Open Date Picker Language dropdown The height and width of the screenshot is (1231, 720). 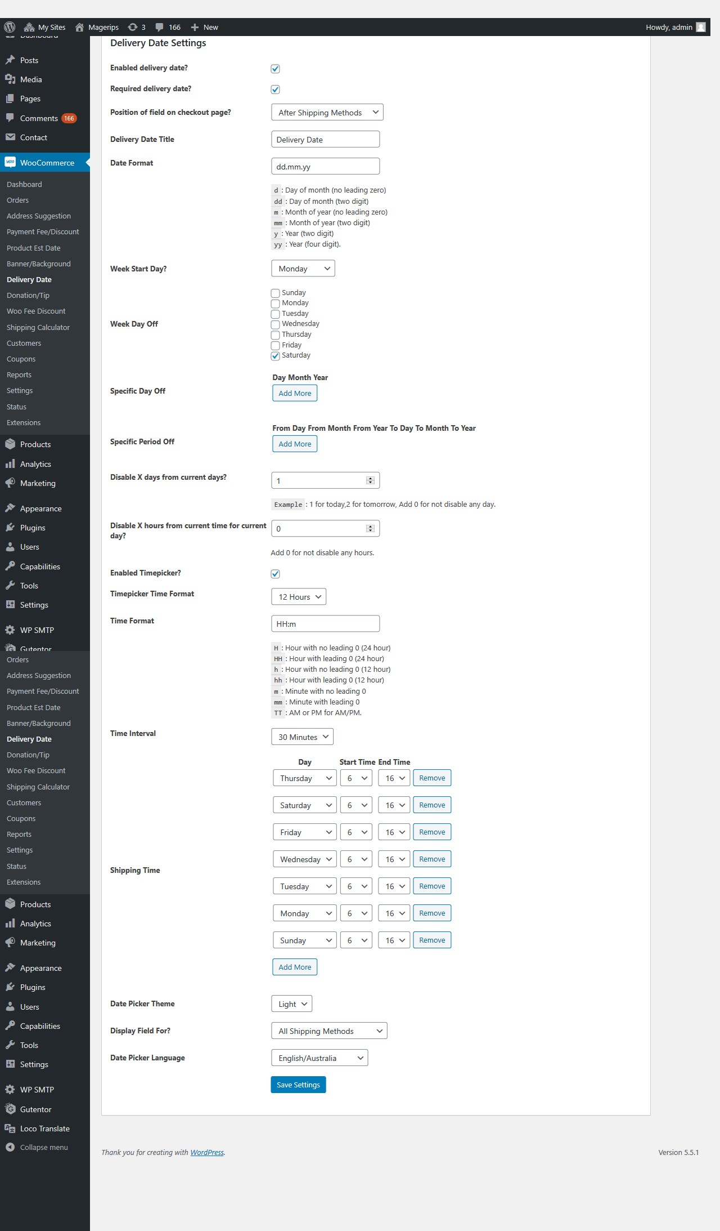[319, 1058]
